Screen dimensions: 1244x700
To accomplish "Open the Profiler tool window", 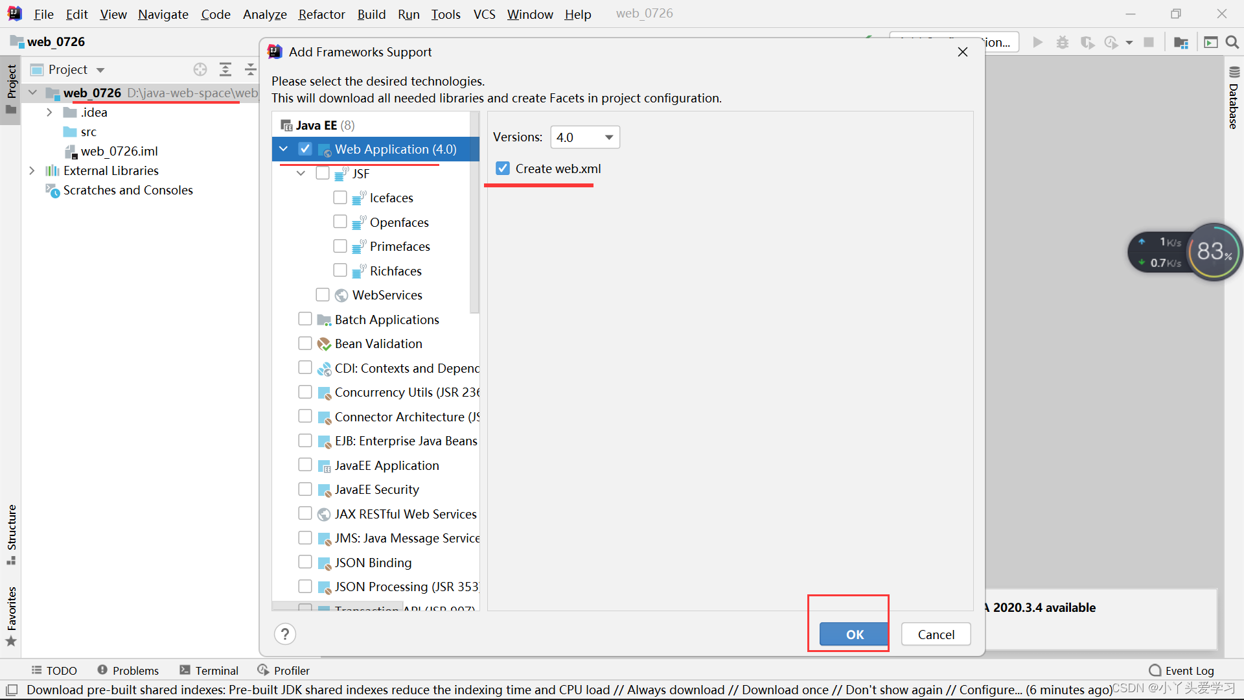I will click(x=284, y=670).
